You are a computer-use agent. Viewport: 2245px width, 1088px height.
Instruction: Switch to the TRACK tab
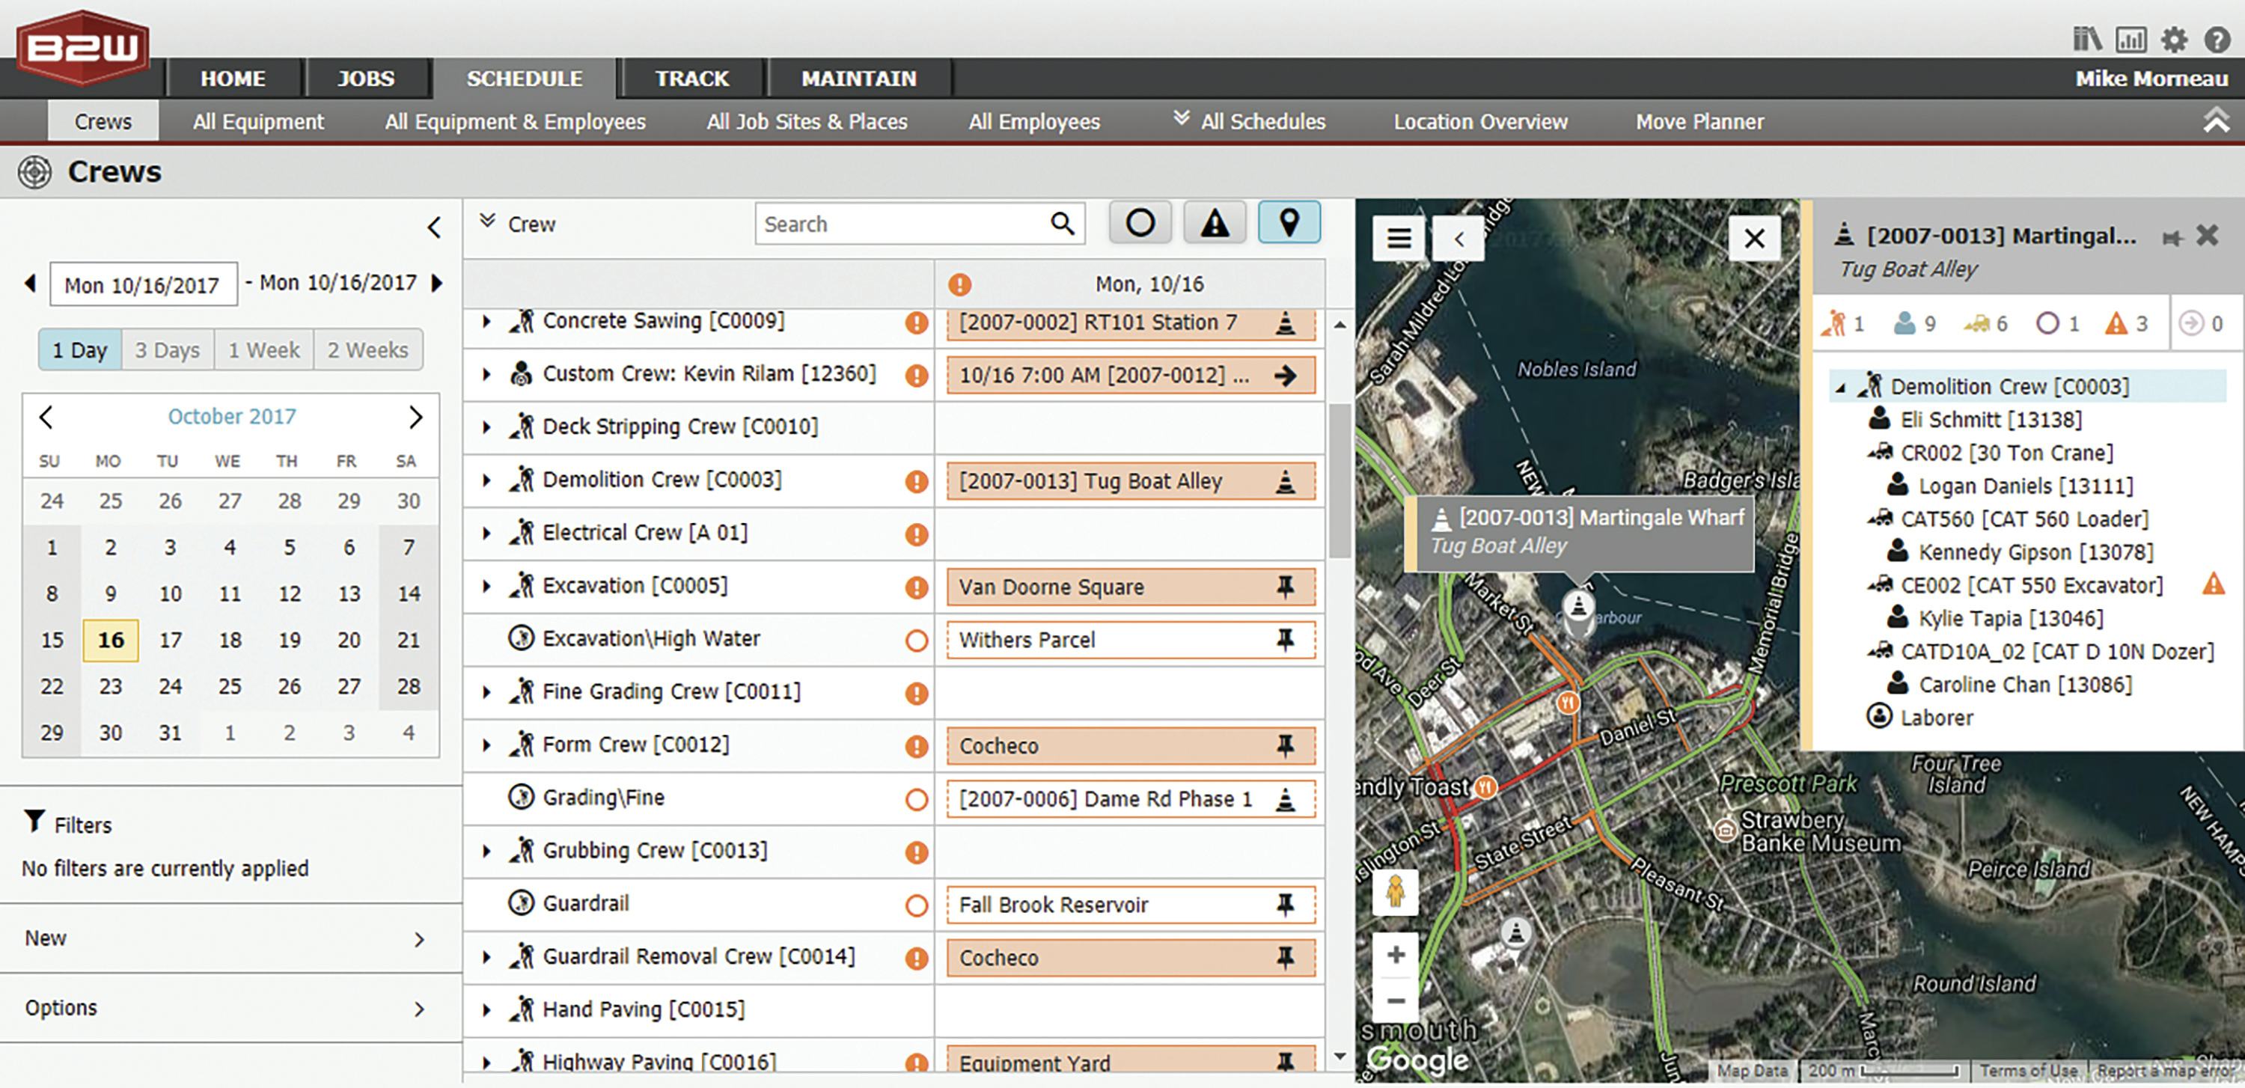tap(691, 78)
